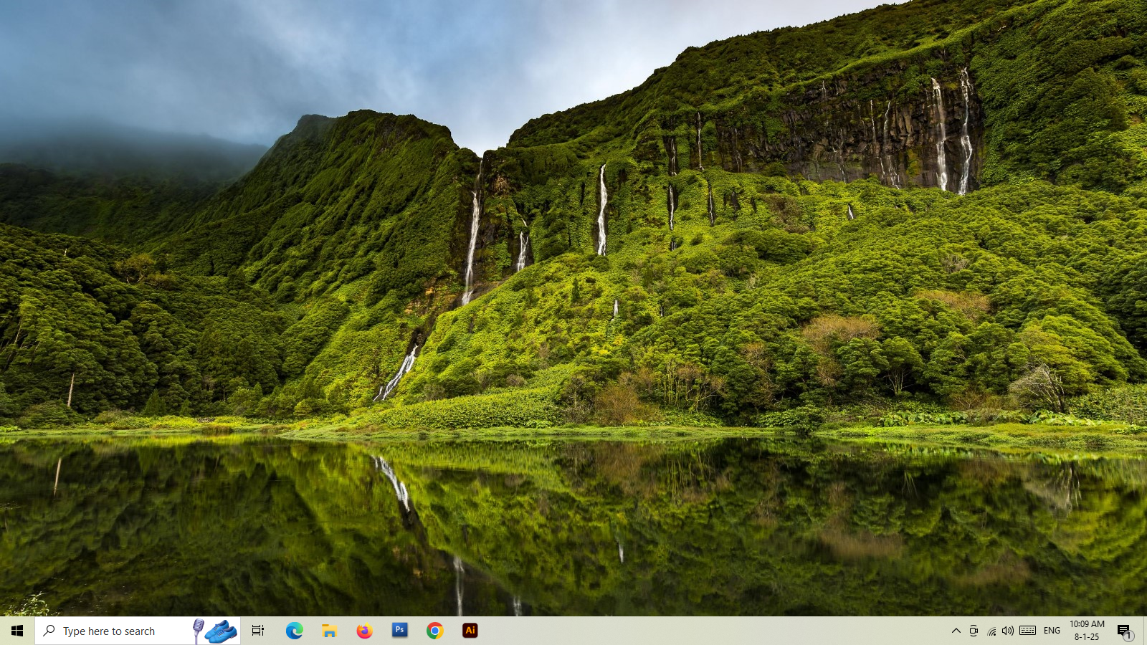Click the Meet Now camera tray icon
Image resolution: width=1147 pixels, height=645 pixels.
[x=974, y=631]
